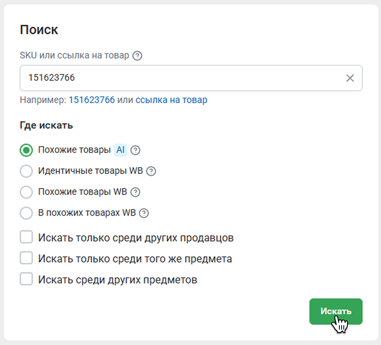Click the help icon beside the SKU field label
381x345 pixels.
pos(137,56)
